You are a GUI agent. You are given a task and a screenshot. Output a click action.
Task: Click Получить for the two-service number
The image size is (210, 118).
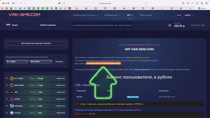59,62
